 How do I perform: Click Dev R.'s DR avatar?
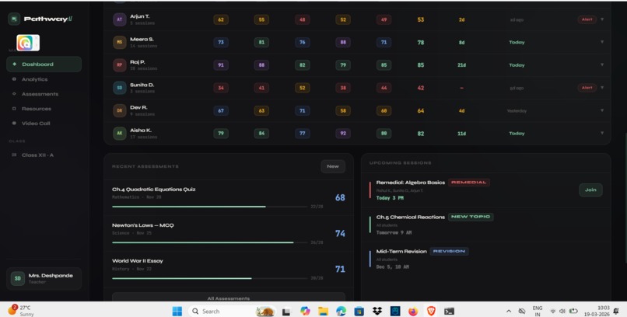[120, 110]
